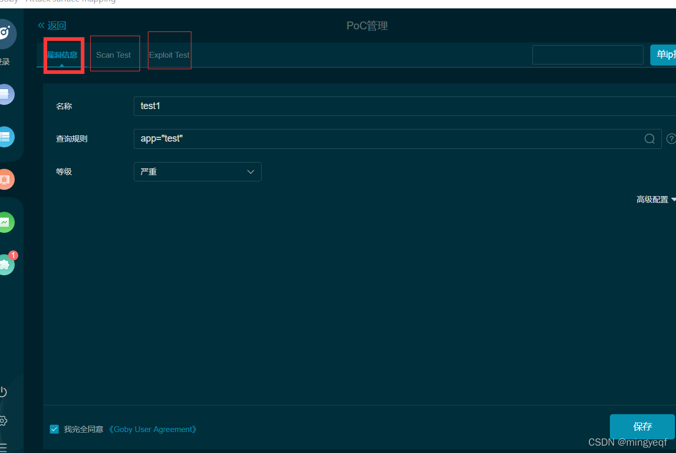
Task: Open the settings gear in the sidebar
Action: pos(3,420)
